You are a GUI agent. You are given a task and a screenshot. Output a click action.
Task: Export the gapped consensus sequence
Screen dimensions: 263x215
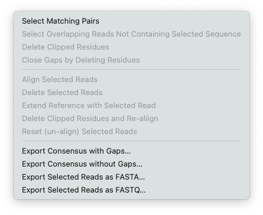[131, 151]
